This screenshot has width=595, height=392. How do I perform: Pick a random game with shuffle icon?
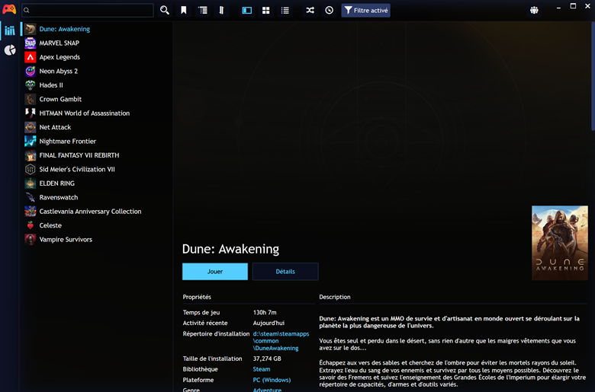click(x=310, y=11)
